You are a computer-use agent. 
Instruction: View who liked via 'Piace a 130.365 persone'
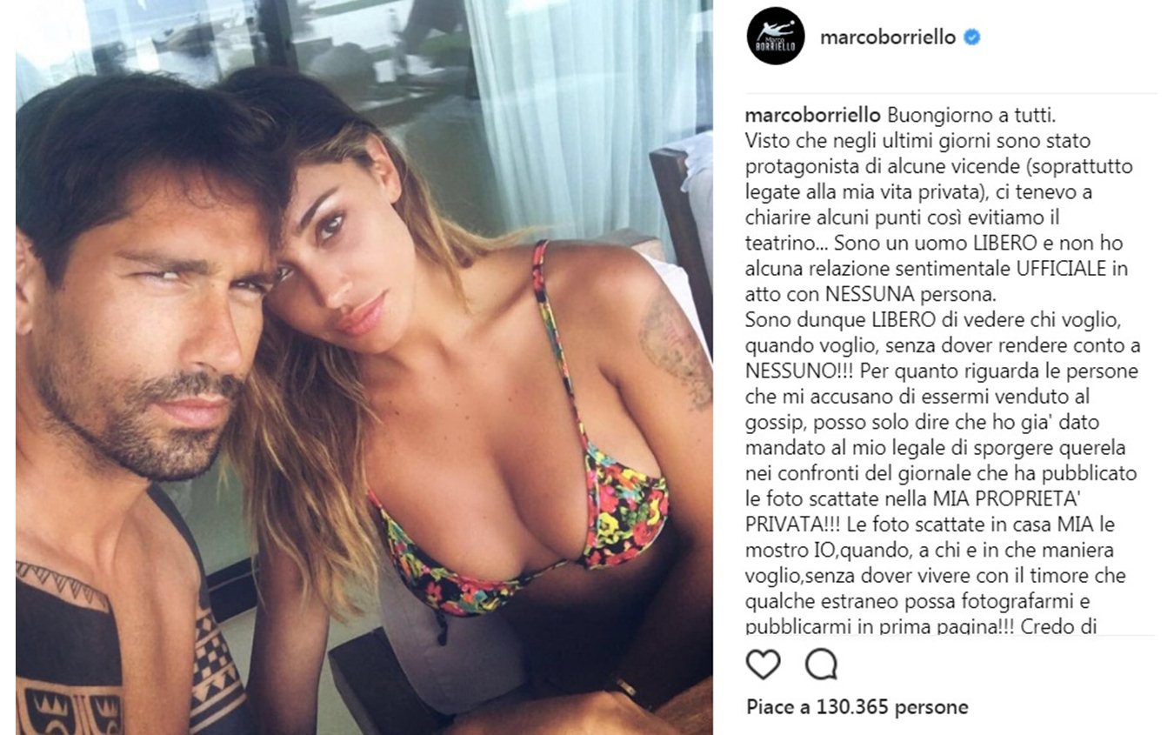(x=857, y=707)
